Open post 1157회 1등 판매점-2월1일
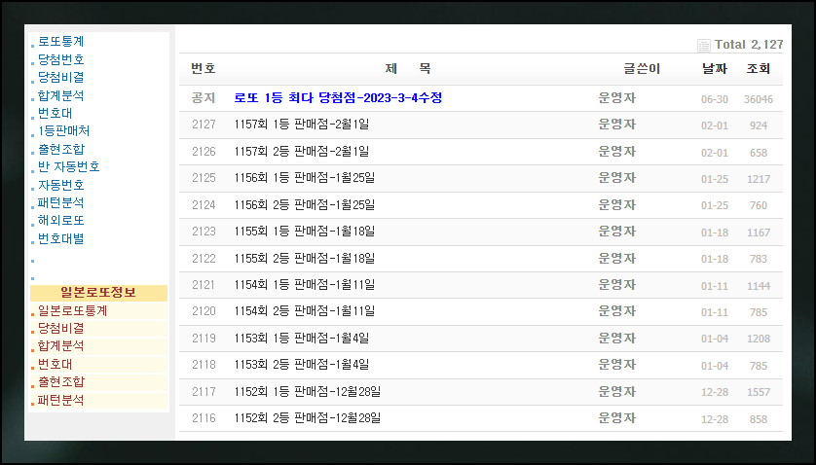 tap(302, 125)
